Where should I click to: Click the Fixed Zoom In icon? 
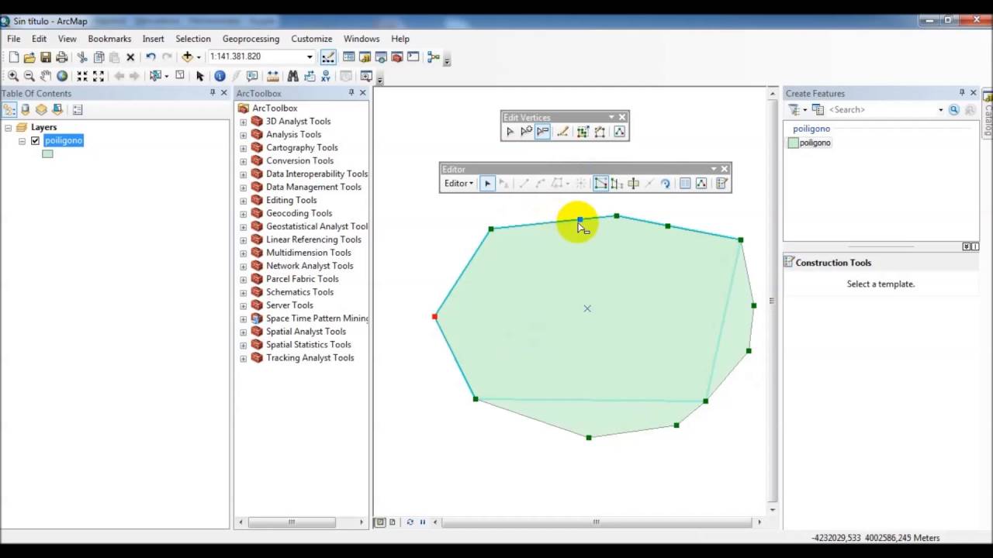[82, 76]
